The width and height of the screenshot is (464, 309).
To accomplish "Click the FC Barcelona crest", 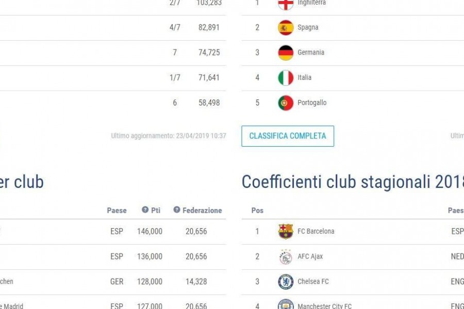I will [x=286, y=231].
